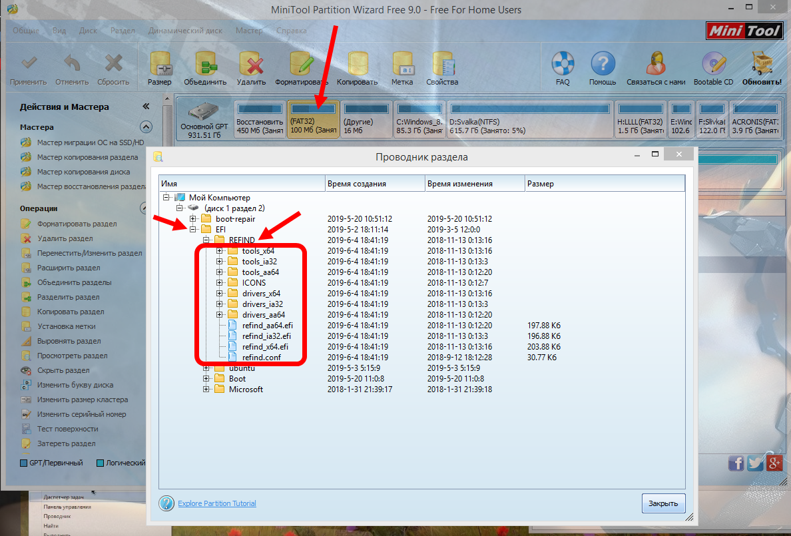Select the refind_x64.efi file

click(265, 347)
